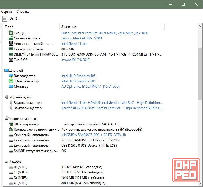Click the D: (NTFS) partition icon
Screen dimensions: 203x187
tap(11, 178)
